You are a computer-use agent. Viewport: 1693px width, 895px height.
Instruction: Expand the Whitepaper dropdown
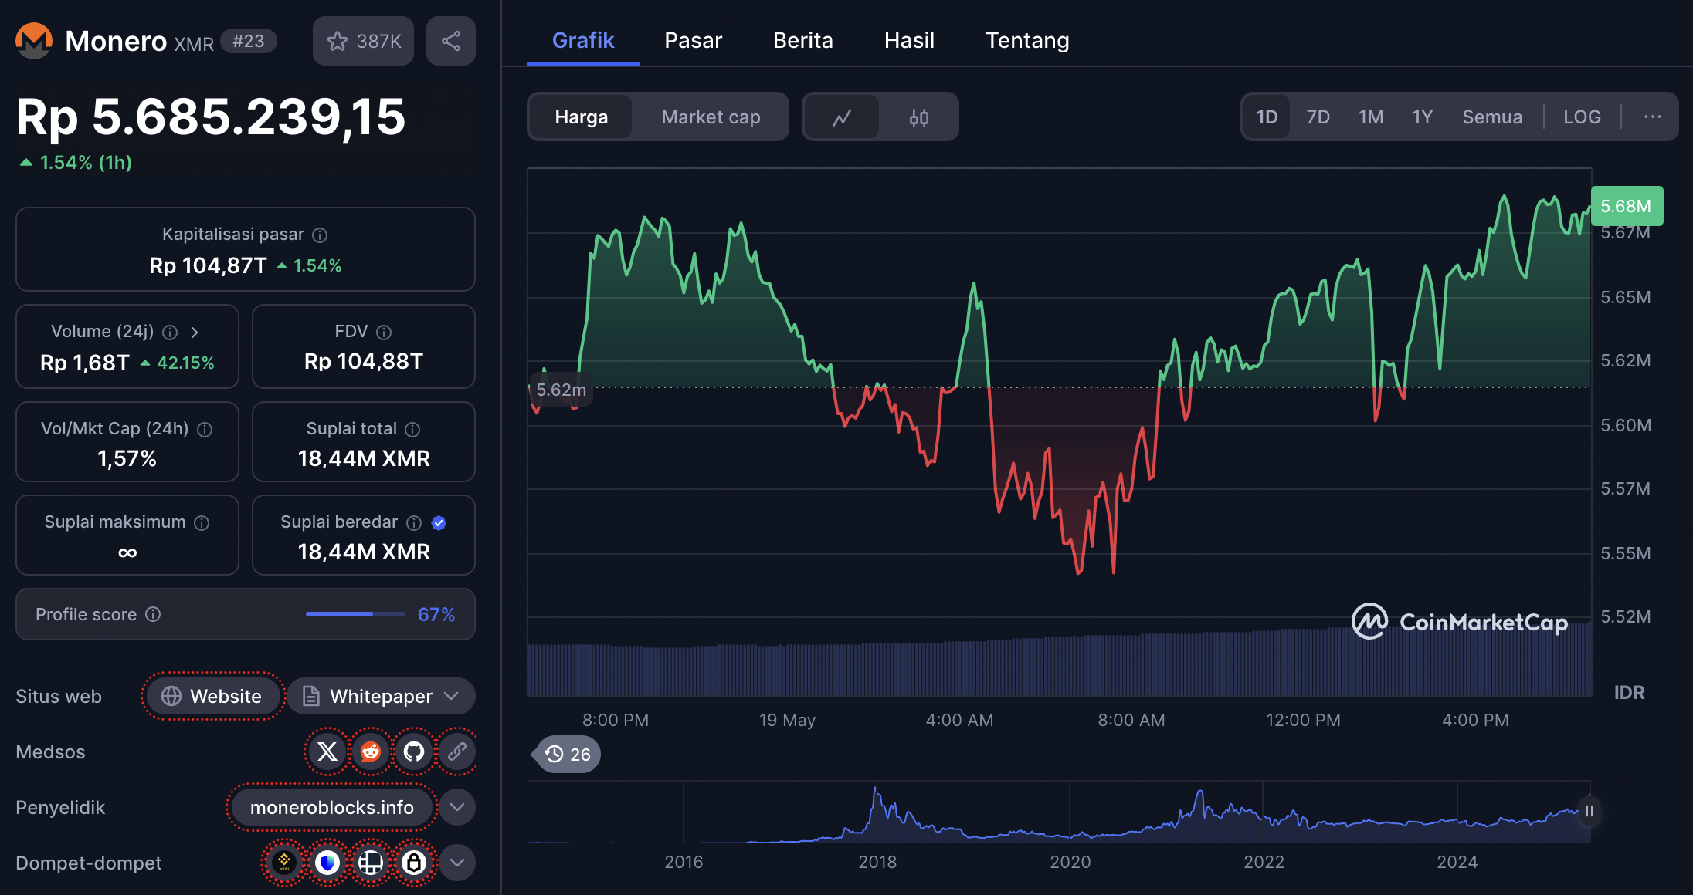[x=382, y=697]
